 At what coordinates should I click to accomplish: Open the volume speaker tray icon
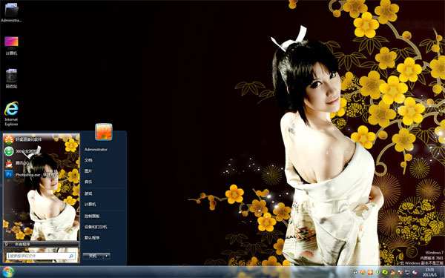[x=415, y=272]
